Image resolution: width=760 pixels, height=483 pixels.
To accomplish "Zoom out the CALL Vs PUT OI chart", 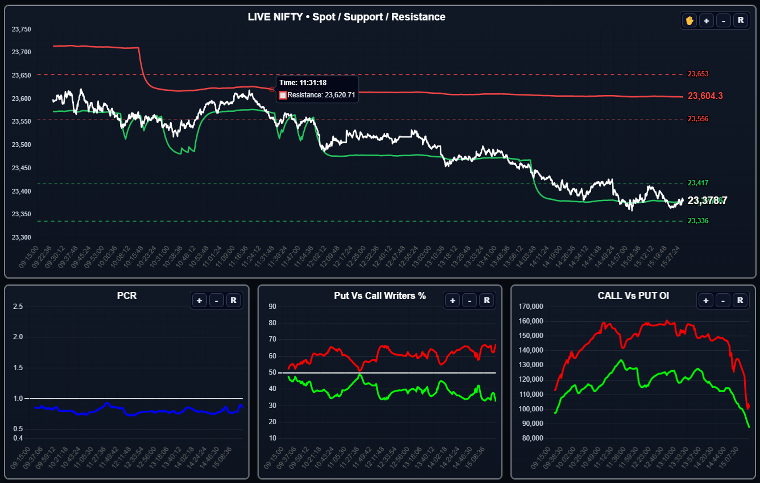I will [723, 300].
